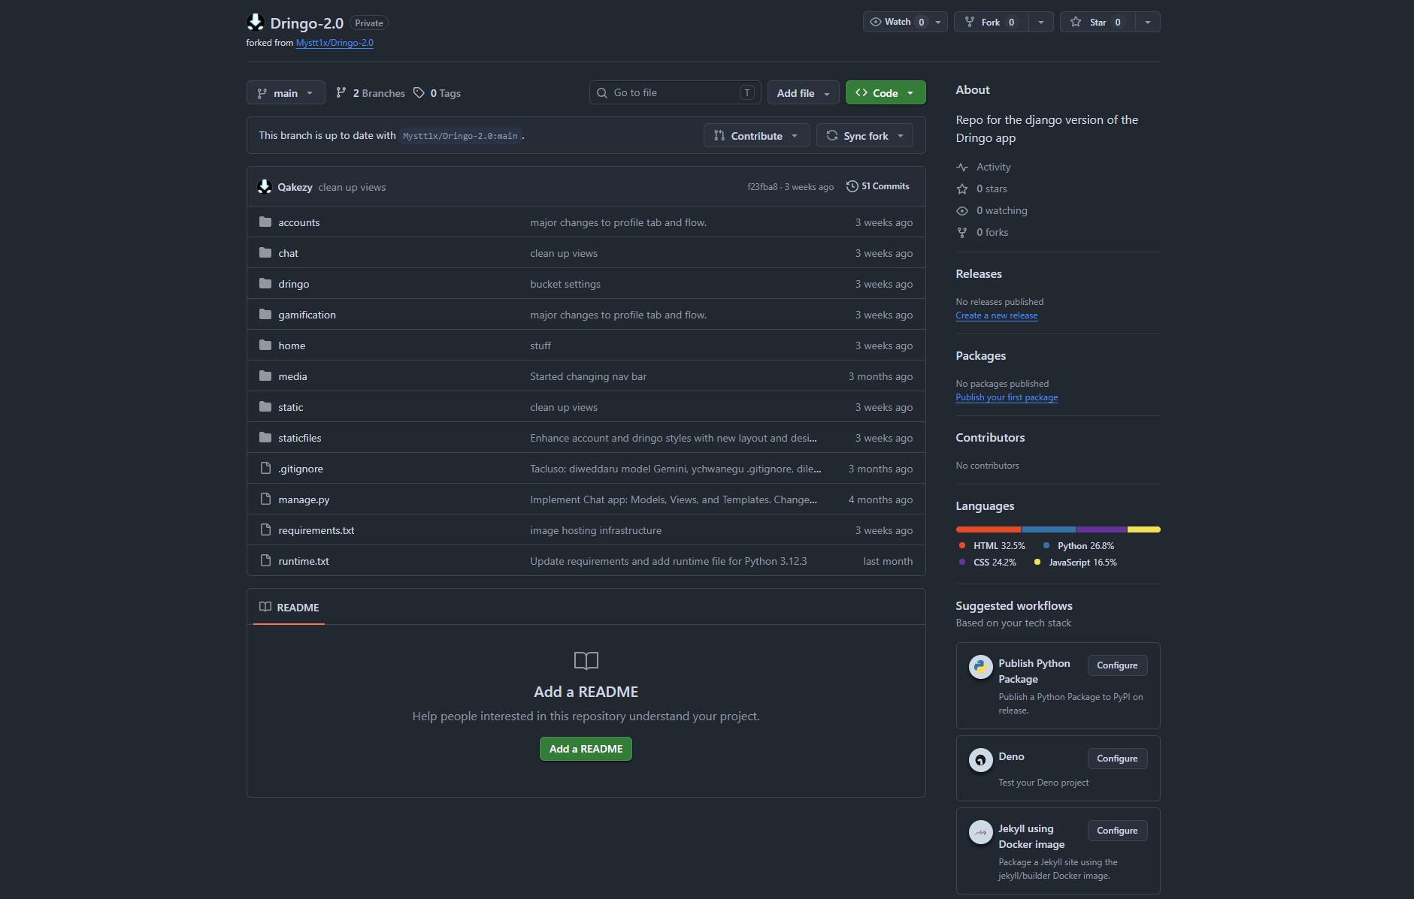Click the HTML red segment of language bar

[989, 529]
